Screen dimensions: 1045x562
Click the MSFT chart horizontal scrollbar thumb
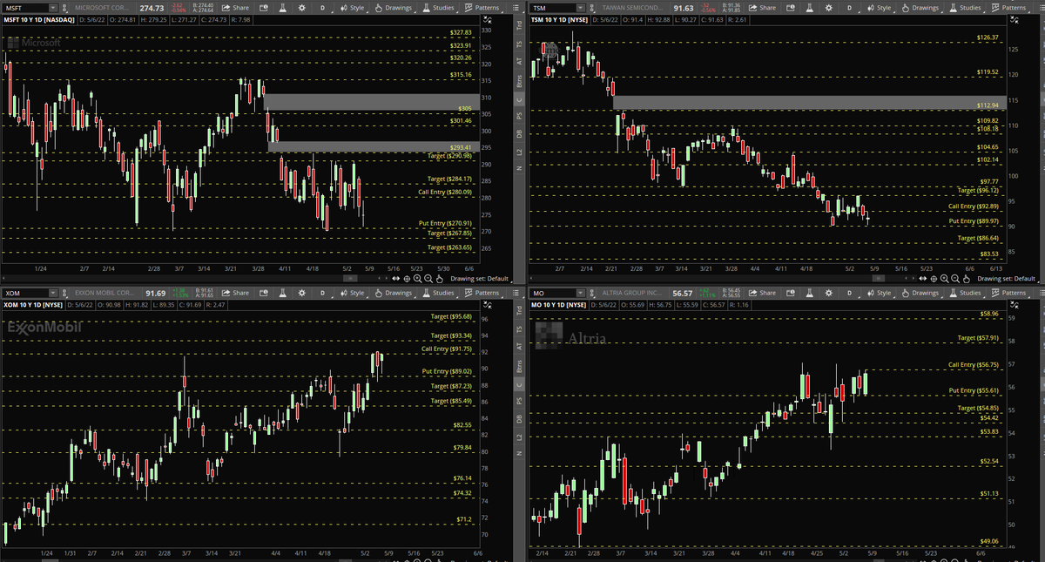(x=349, y=278)
